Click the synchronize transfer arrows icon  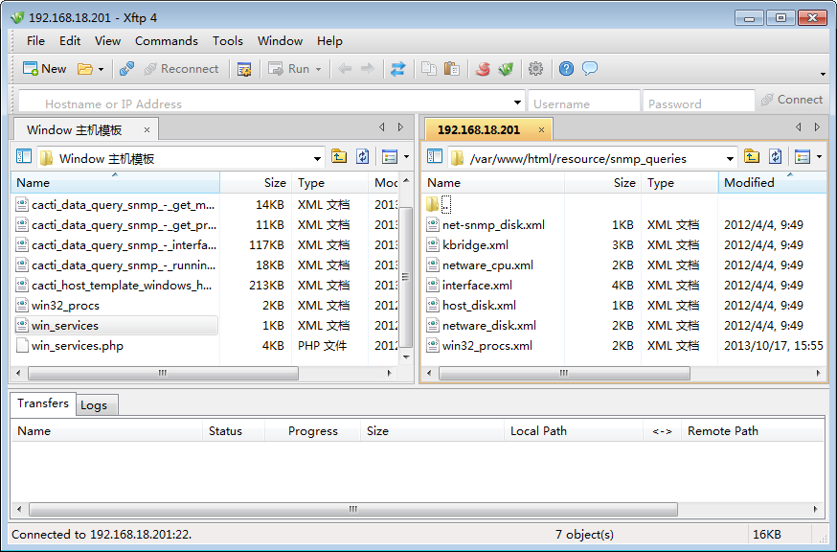[397, 69]
